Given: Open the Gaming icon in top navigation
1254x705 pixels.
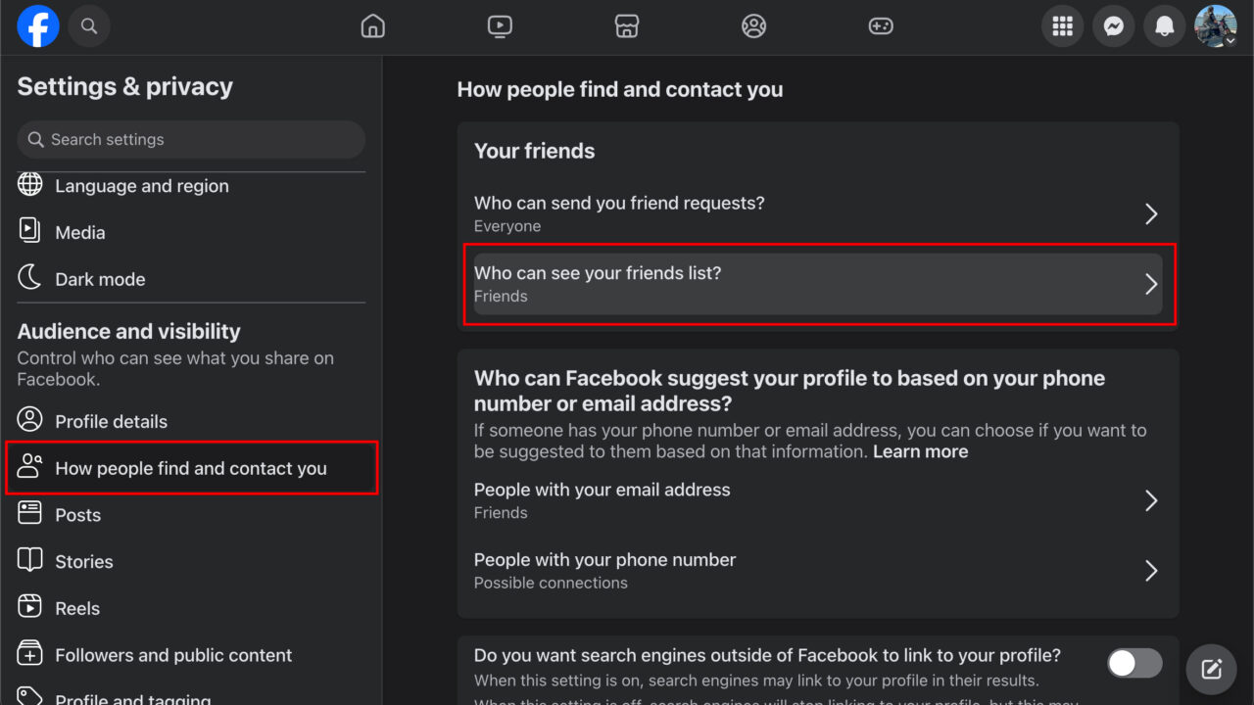Looking at the screenshot, I should [880, 26].
